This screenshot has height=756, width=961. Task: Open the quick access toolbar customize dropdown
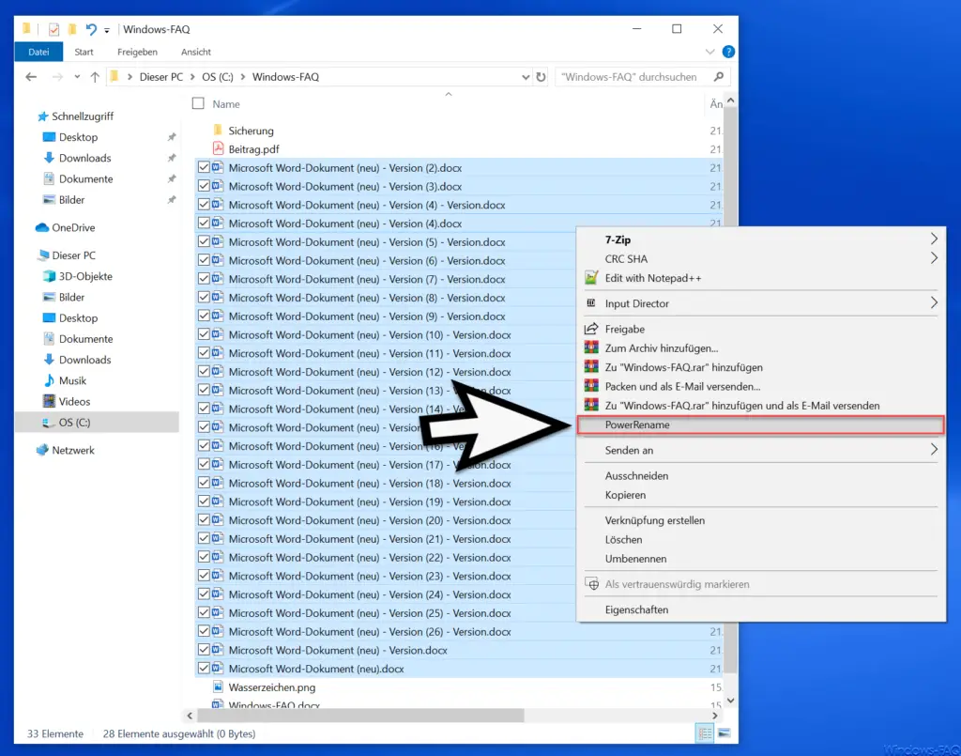point(107,29)
